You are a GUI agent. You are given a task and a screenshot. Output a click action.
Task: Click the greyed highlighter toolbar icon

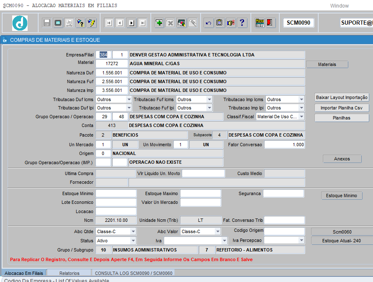click(x=193, y=23)
